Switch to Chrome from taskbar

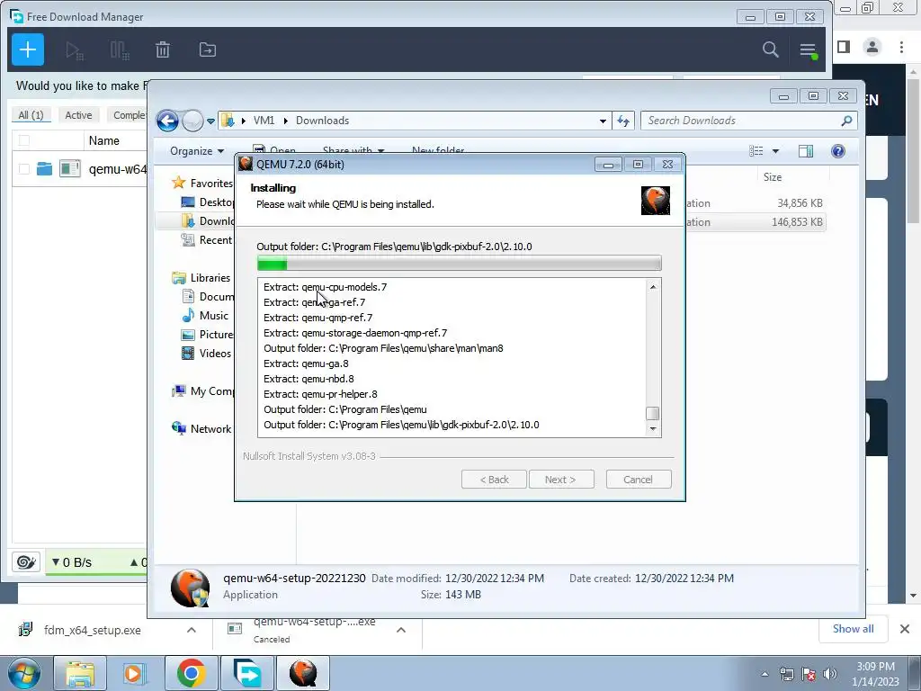[191, 673]
